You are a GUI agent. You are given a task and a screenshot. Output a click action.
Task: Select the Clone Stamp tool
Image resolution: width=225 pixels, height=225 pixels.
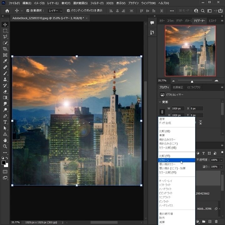coord(5,79)
